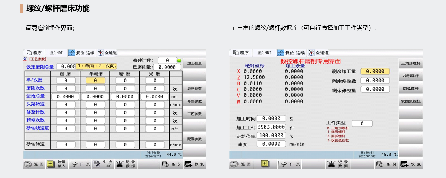Image resolution: width=446 pixels, height=178 pixels.
Task: Click the 恢复 restore icon on left screen
Action: (188, 164)
